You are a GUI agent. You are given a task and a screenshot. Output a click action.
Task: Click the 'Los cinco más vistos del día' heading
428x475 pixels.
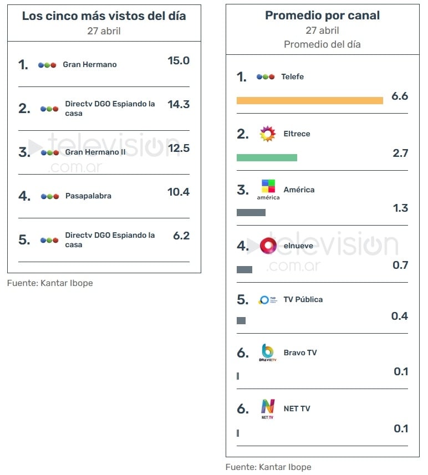click(104, 16)
